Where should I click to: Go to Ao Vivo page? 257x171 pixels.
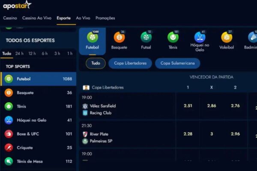click(83, 18)
